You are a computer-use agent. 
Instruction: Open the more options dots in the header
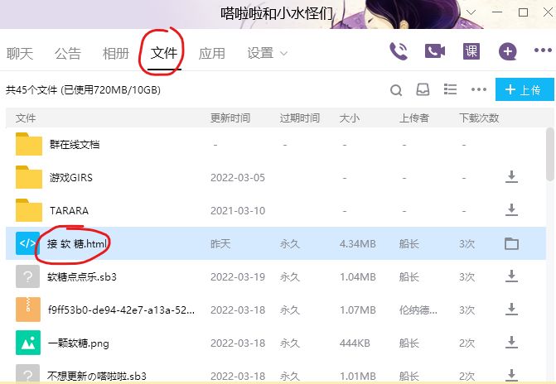[543, 50]
